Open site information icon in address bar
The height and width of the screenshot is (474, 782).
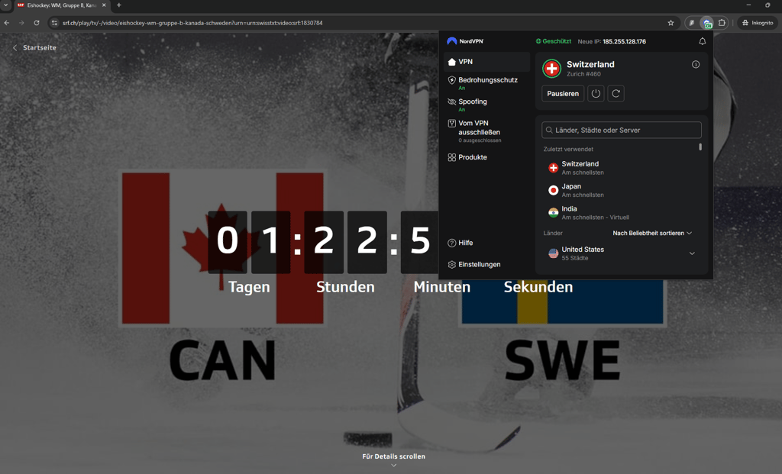[x=55, y=23]
